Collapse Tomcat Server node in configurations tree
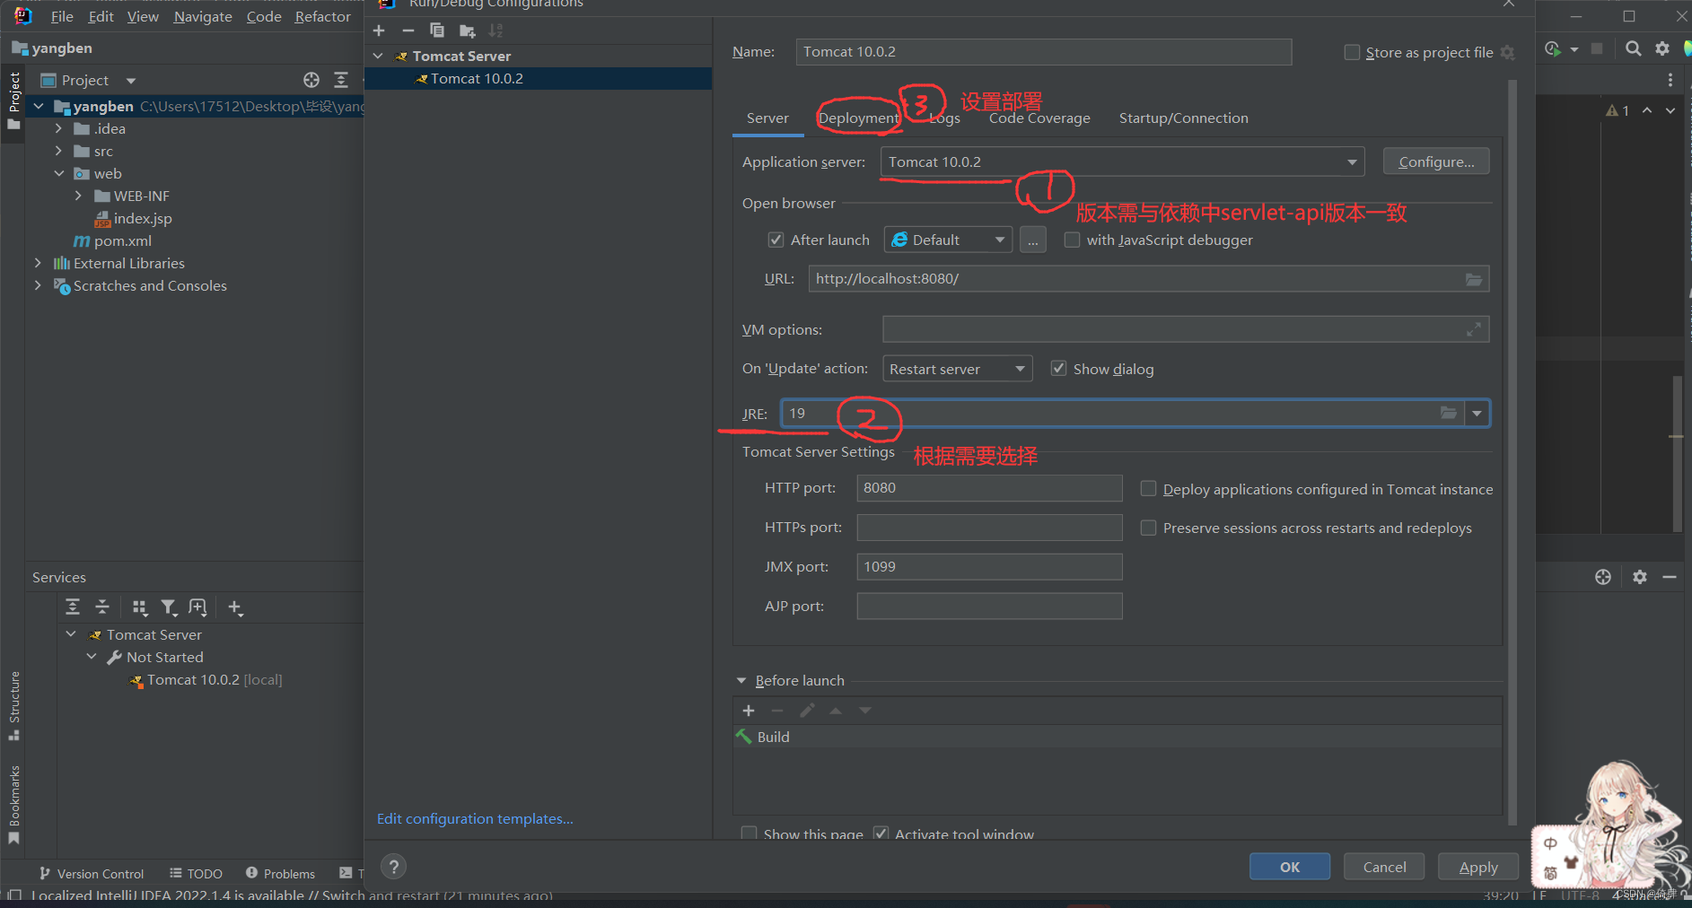 tap(378, 56)
